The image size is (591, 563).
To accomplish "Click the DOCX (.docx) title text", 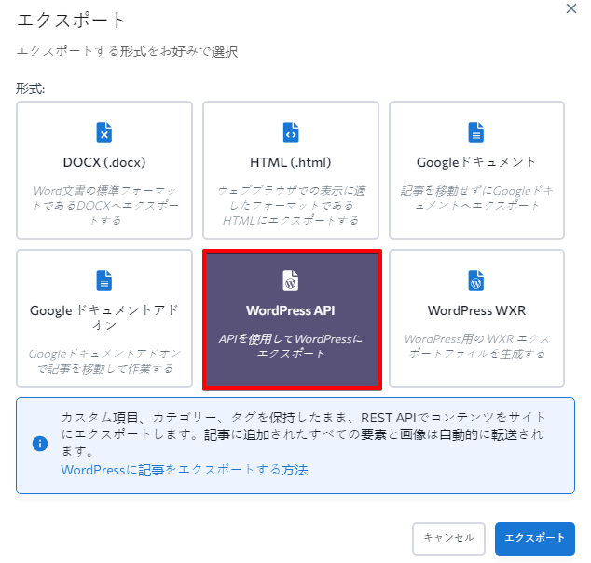I will 104,162.
